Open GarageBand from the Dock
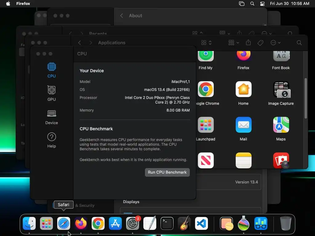Screen dimensions: 315x236 click(x=184, y=223)
